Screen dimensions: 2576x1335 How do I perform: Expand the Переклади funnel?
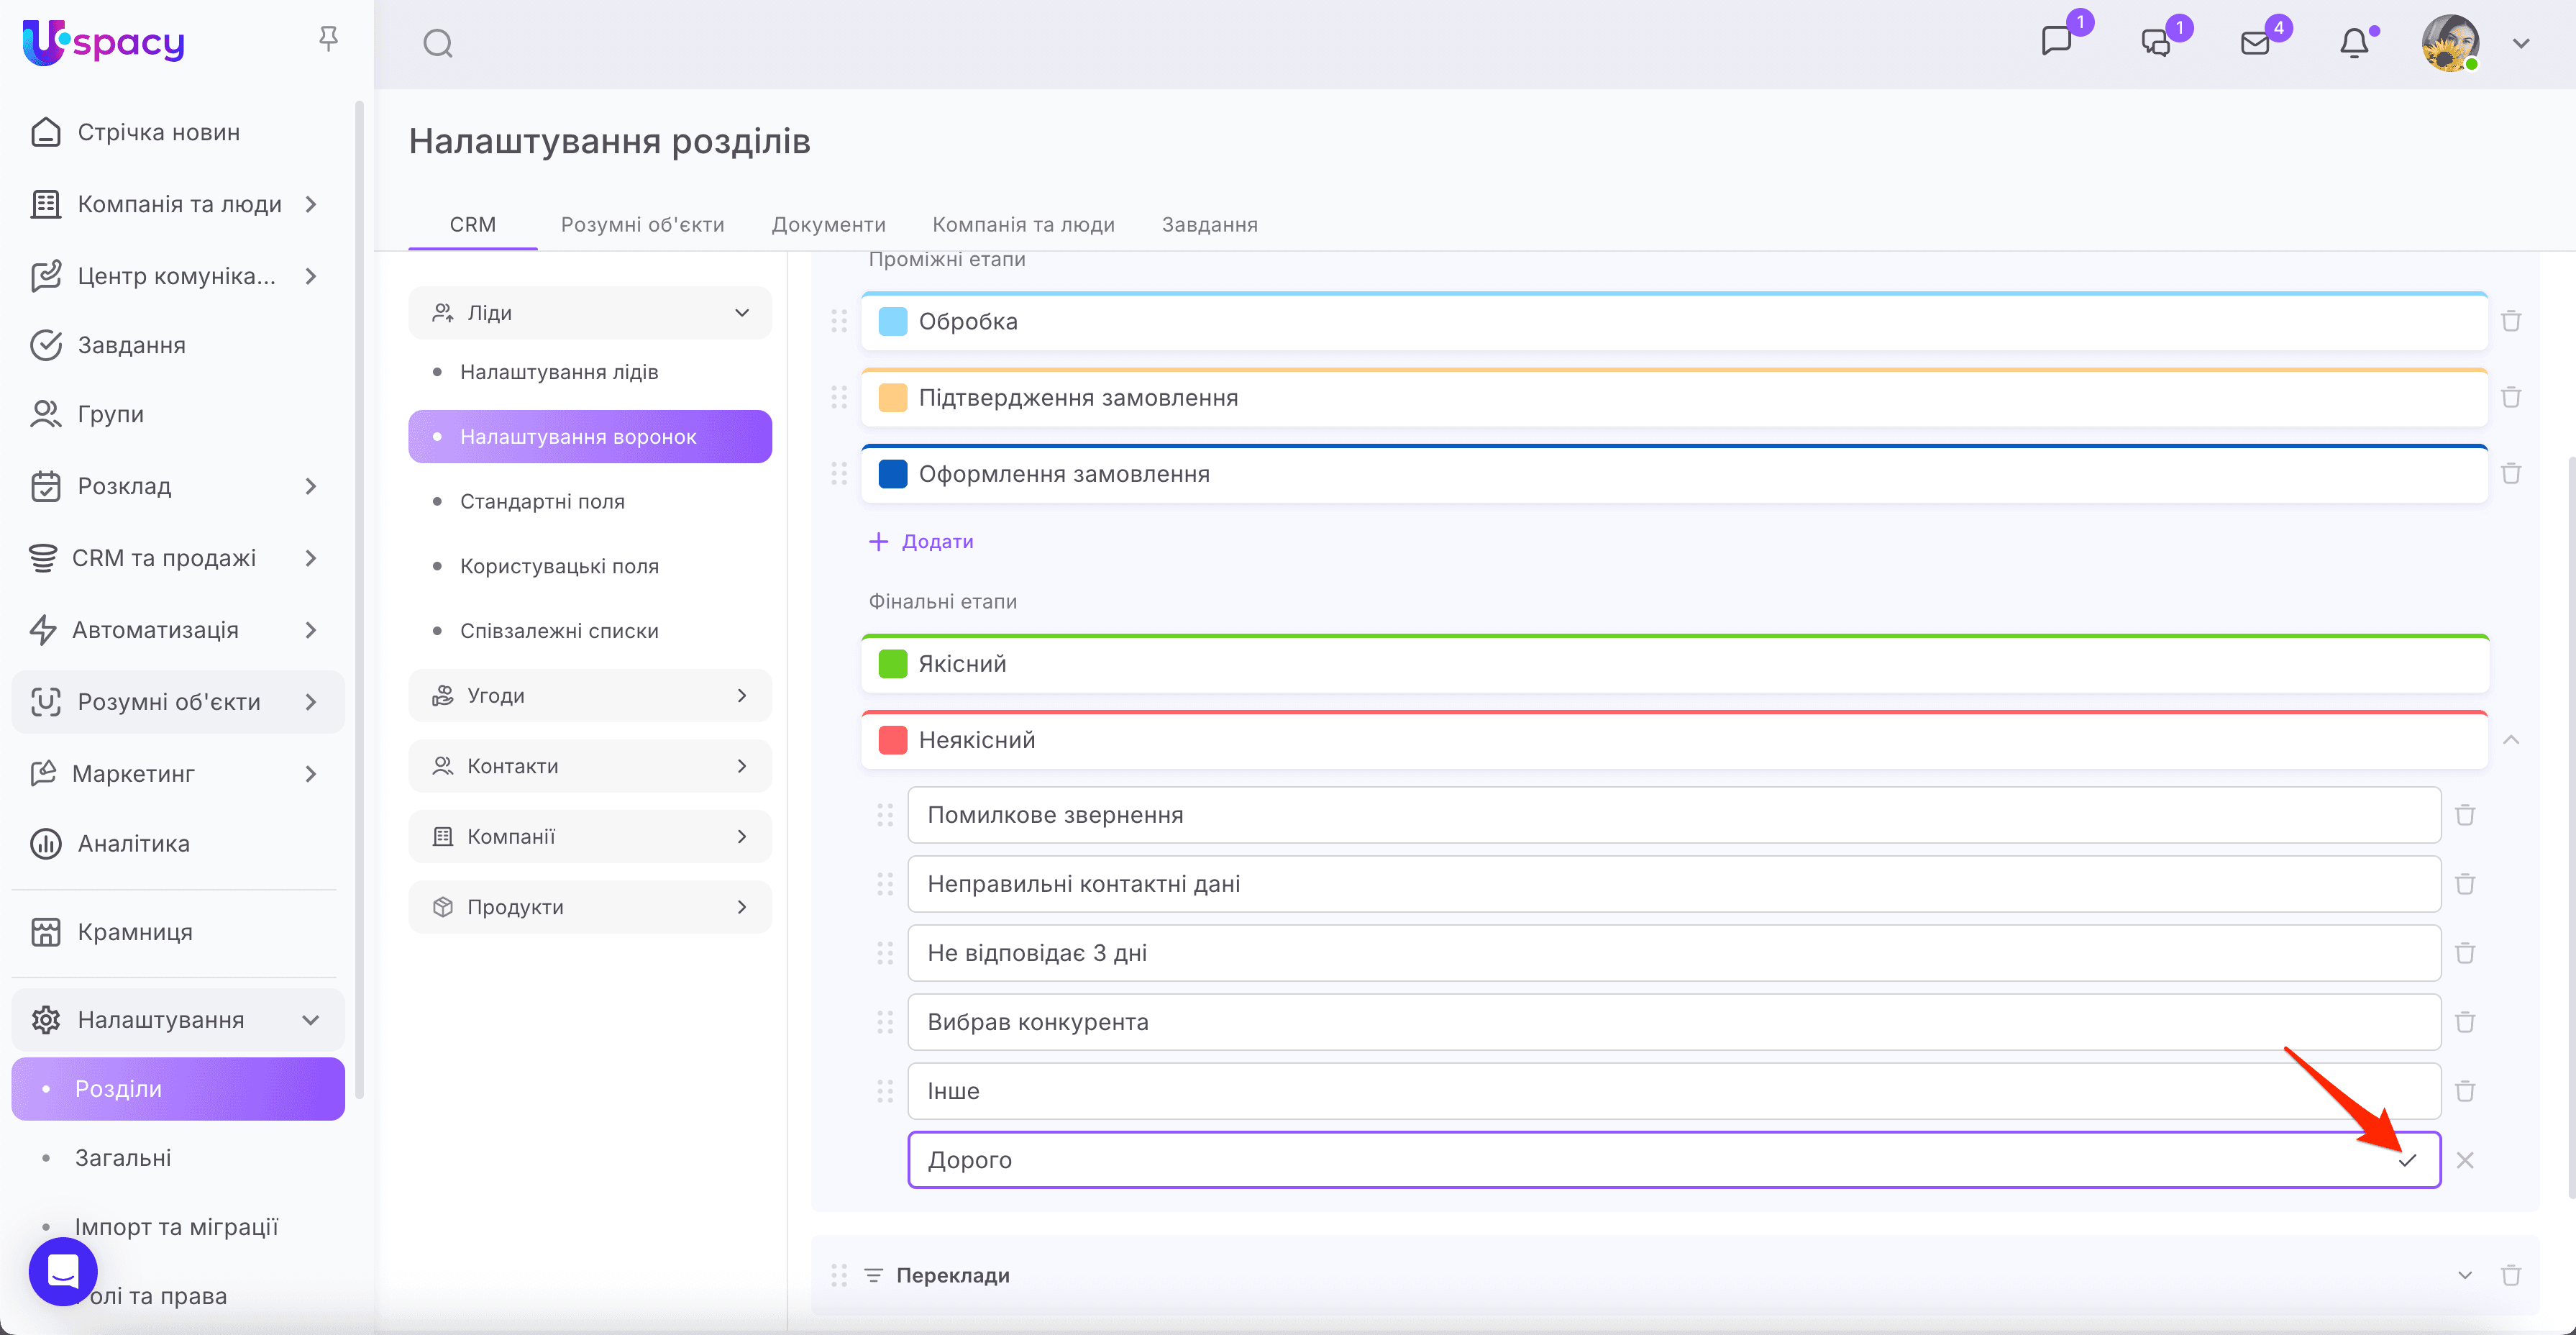(x=2465, y=1275)
